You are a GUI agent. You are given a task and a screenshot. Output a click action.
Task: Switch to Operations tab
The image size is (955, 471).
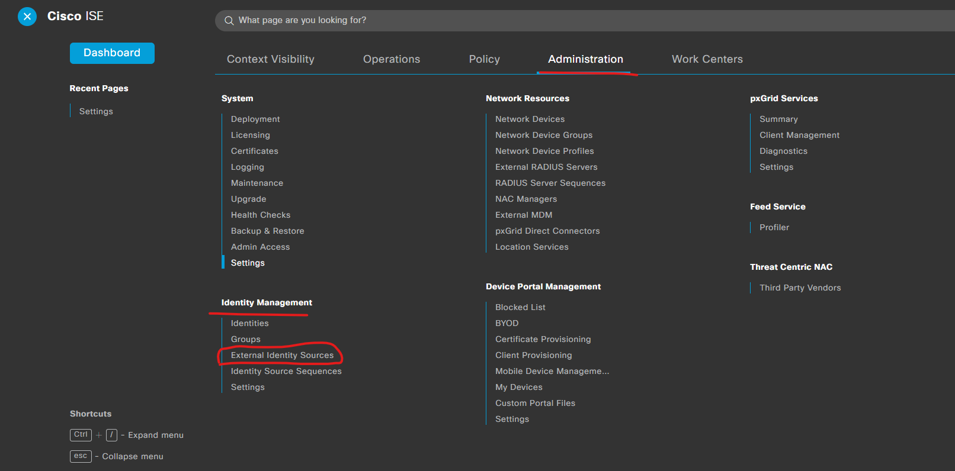pos(392,59)
